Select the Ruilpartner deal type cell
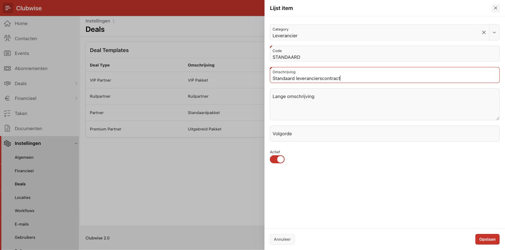The image size is (505, 250). point(100,96)
